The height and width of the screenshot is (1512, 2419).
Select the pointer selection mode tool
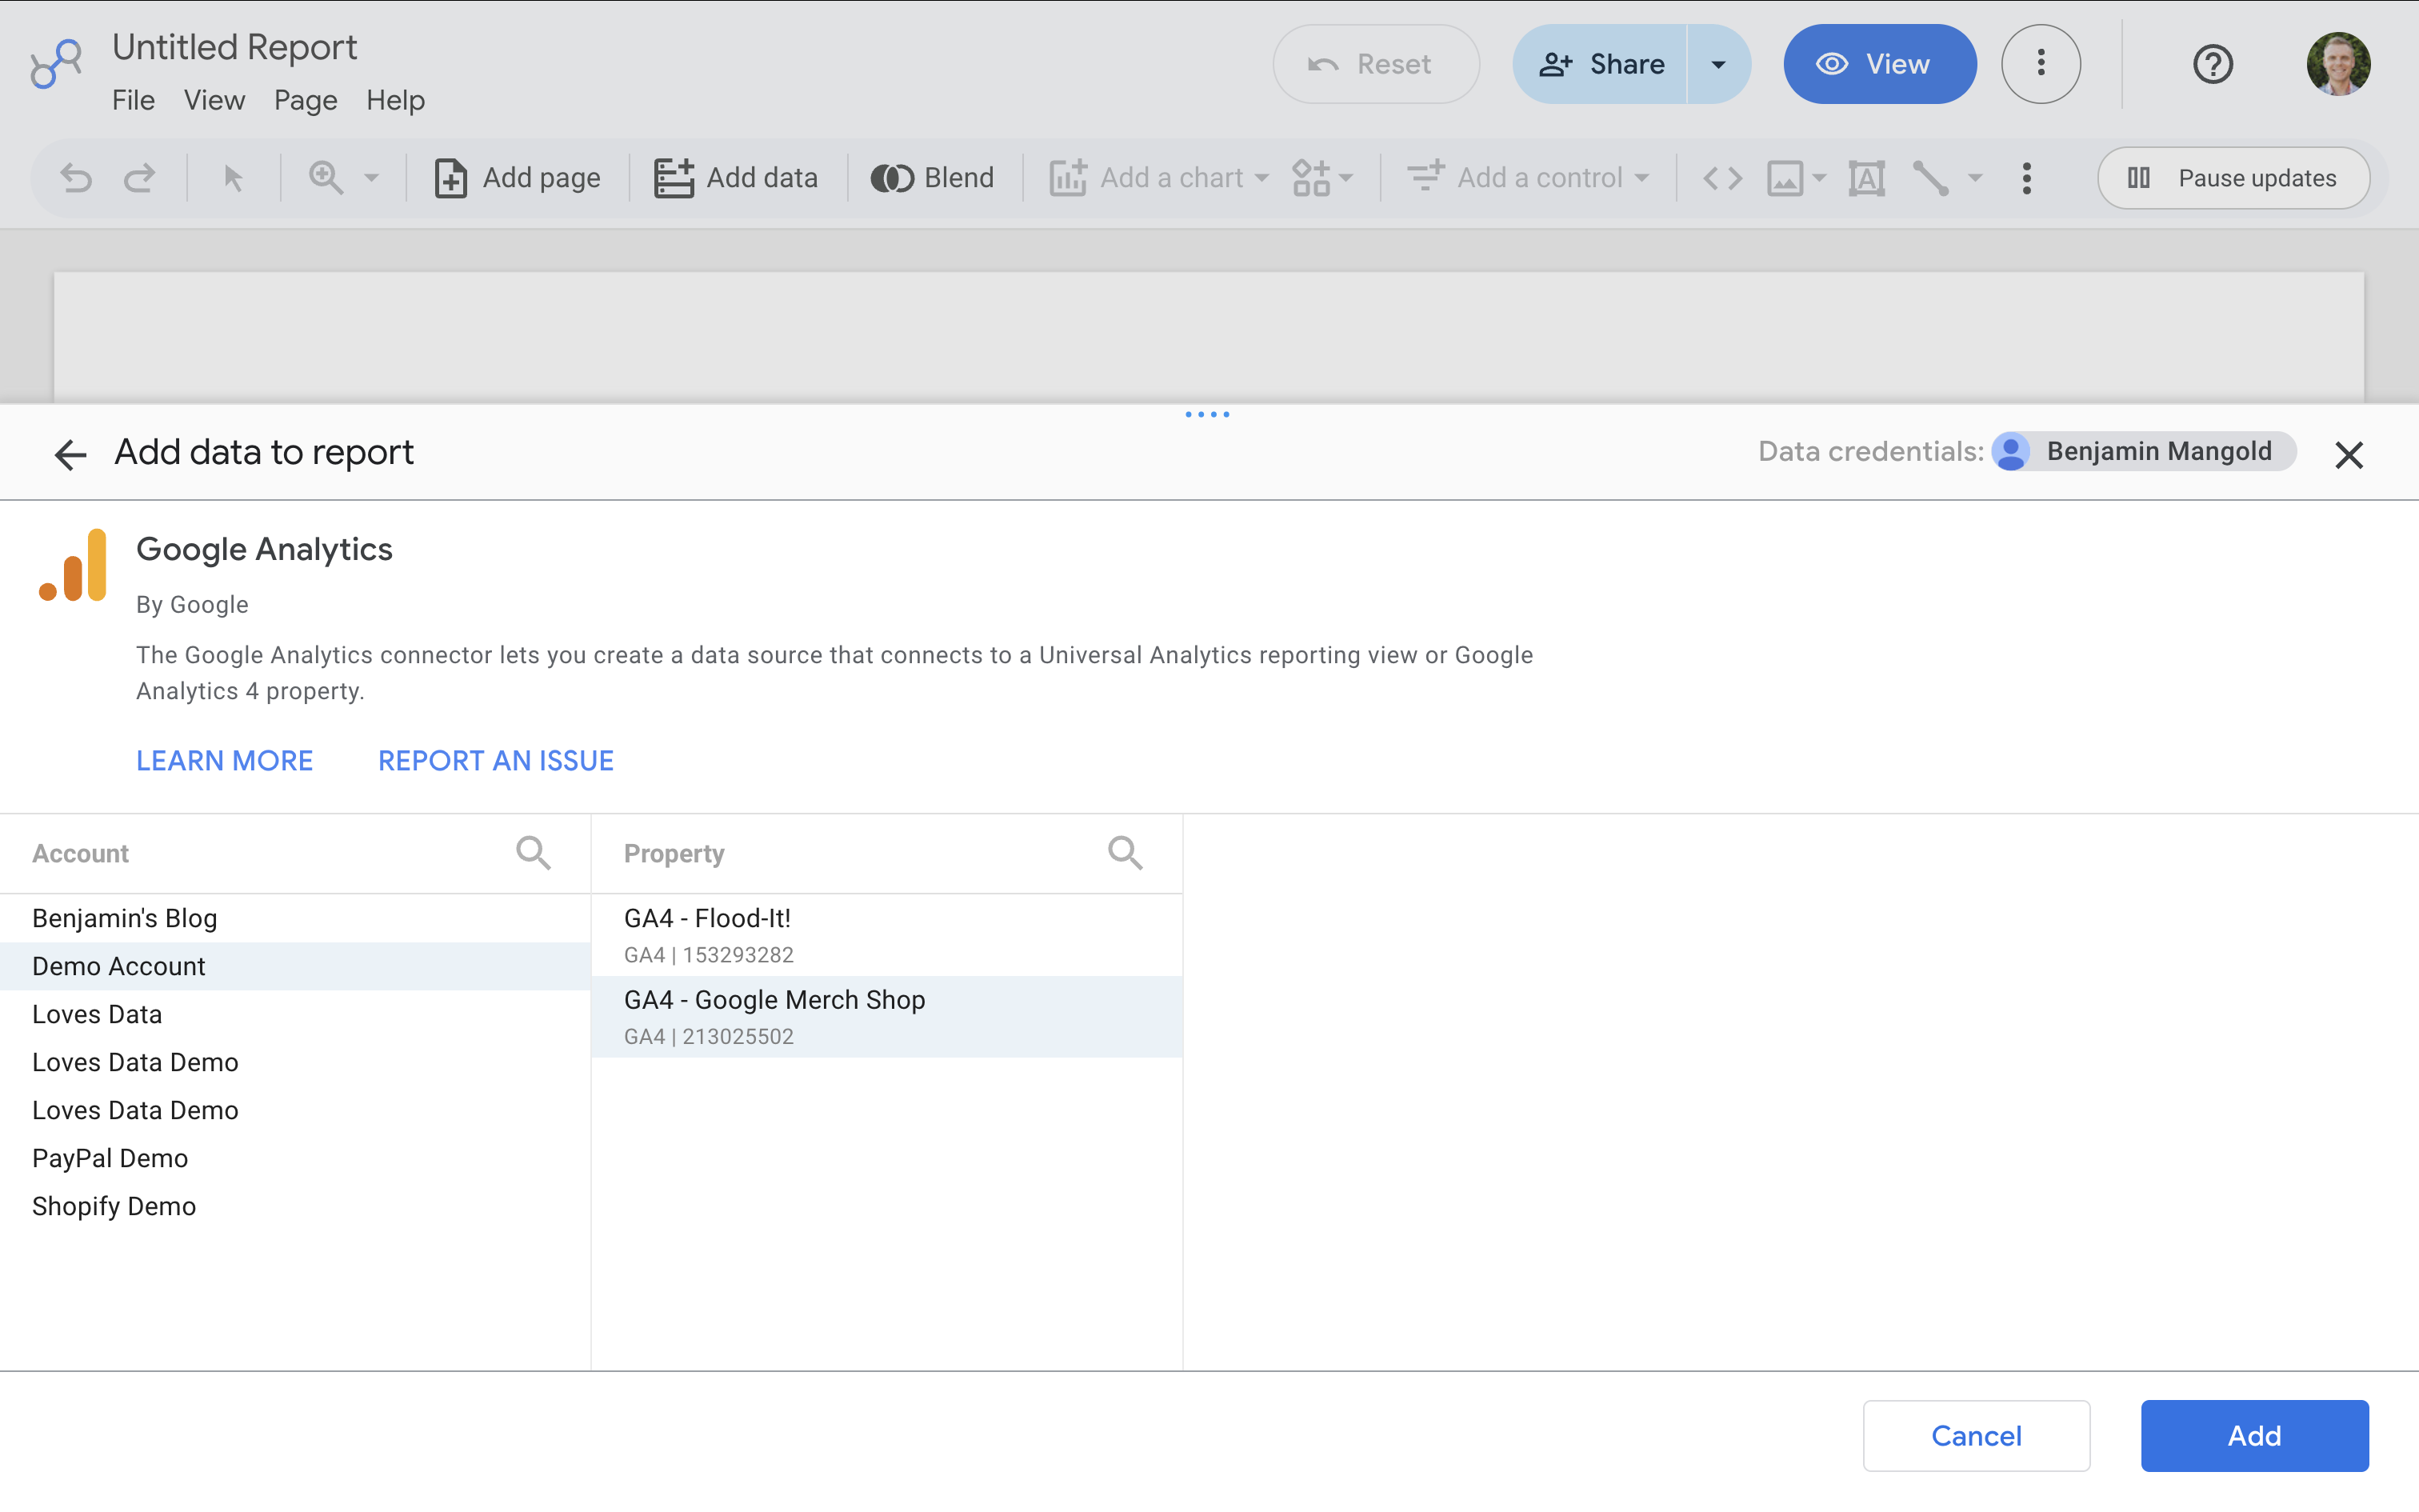(x=233, y=178)
